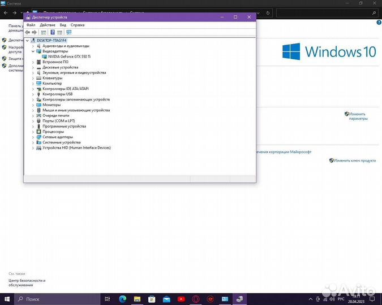
Task: Open the Windows Start menu
Action: (7, 299)
